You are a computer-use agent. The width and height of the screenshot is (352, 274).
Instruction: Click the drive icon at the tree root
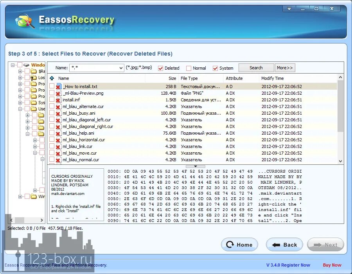[x=26, y=65]
